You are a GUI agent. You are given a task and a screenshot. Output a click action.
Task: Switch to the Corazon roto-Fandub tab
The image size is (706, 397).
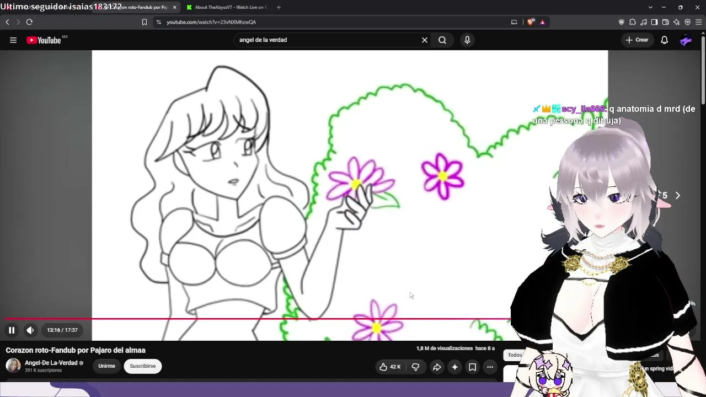(x=138, y=7)
